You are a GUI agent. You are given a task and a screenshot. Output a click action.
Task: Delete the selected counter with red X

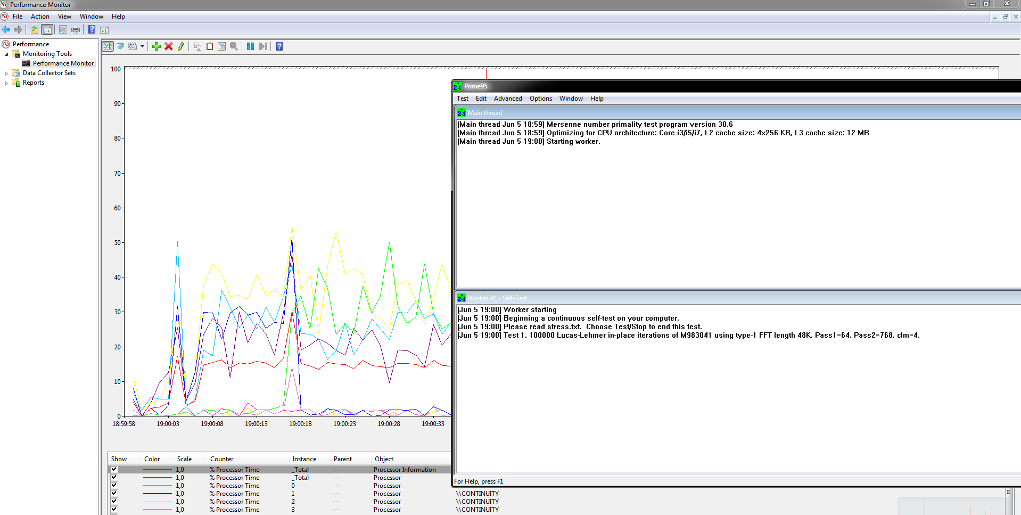(x=169, y=46)
